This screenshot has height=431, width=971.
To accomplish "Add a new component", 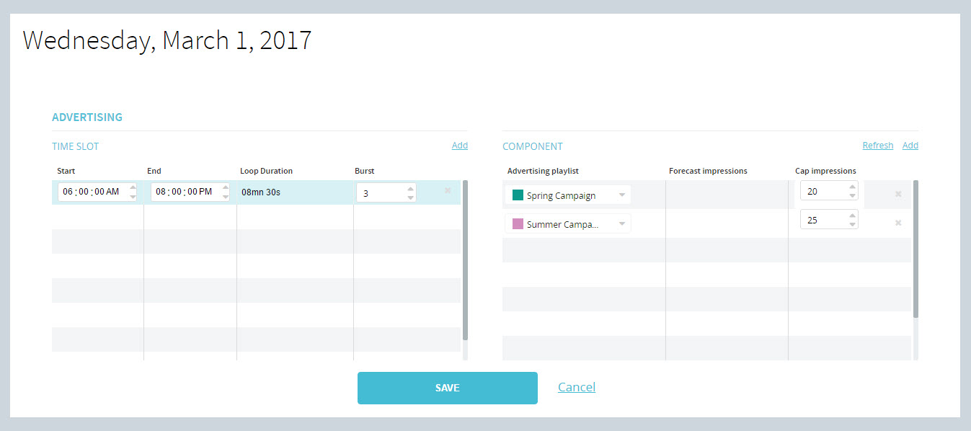I will 910,146.
